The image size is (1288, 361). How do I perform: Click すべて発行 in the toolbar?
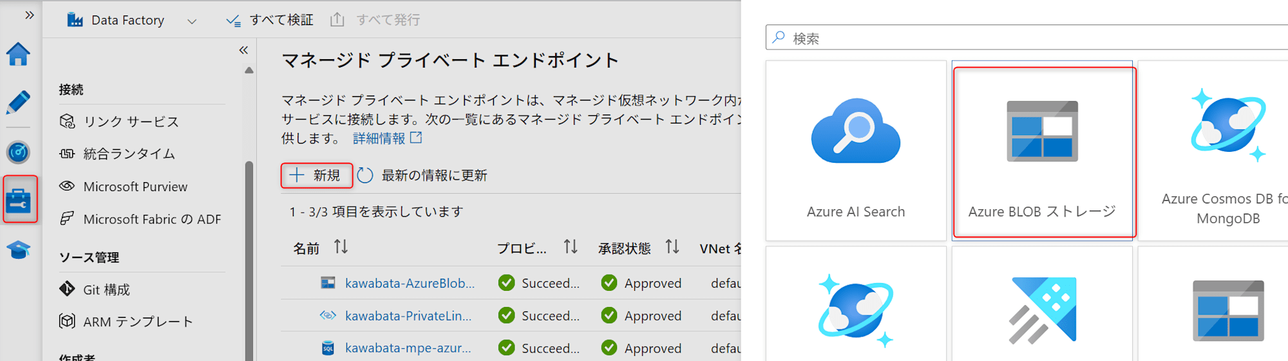coord(375,21)
